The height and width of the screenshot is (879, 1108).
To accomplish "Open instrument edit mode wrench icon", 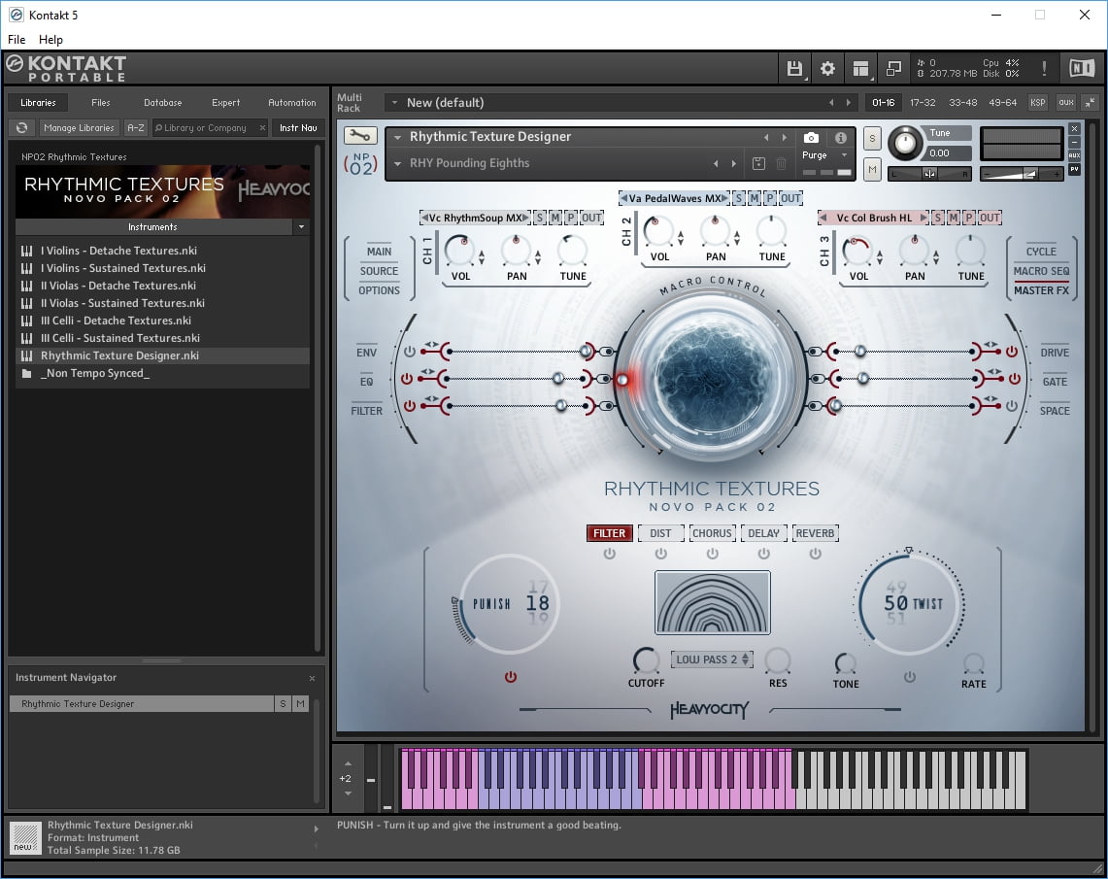I will [360, 135].
